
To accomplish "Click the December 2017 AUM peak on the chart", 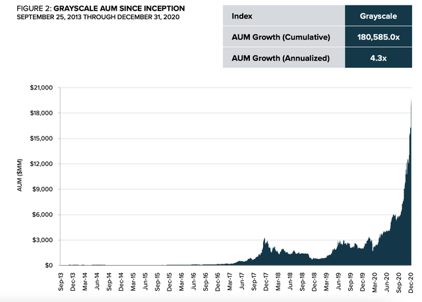I will (265, 238).
